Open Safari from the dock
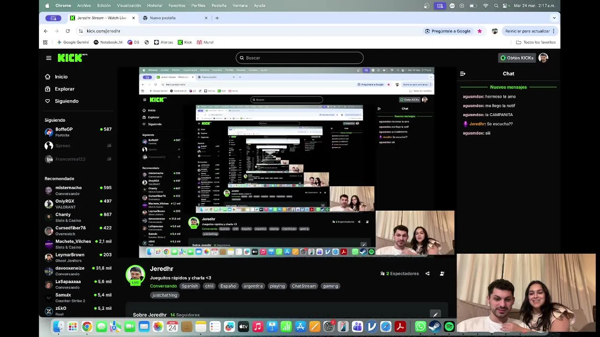This screenshot has height=337, width=600. [386, 327]
